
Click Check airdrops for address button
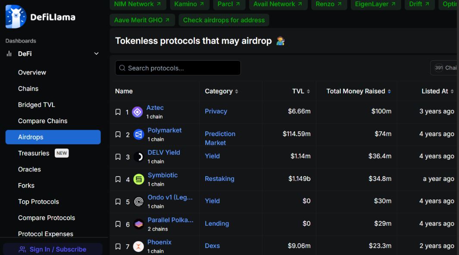point(224,20)
